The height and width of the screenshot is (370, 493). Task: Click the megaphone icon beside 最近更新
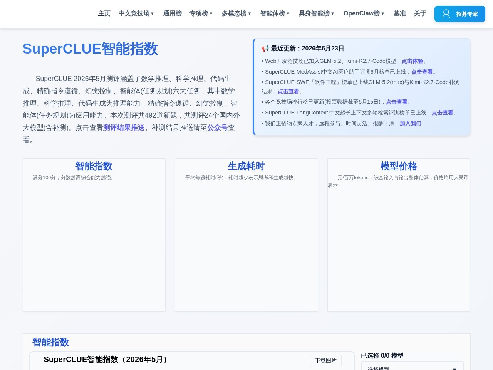point(265,49)
